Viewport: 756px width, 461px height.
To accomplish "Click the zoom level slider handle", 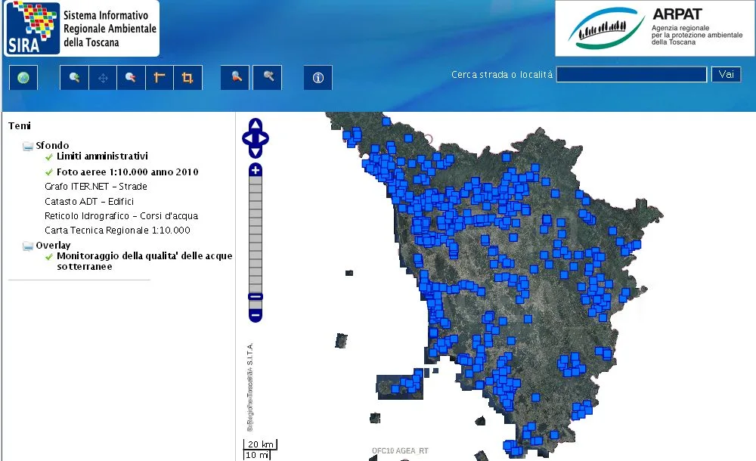I will pos(256,297).
